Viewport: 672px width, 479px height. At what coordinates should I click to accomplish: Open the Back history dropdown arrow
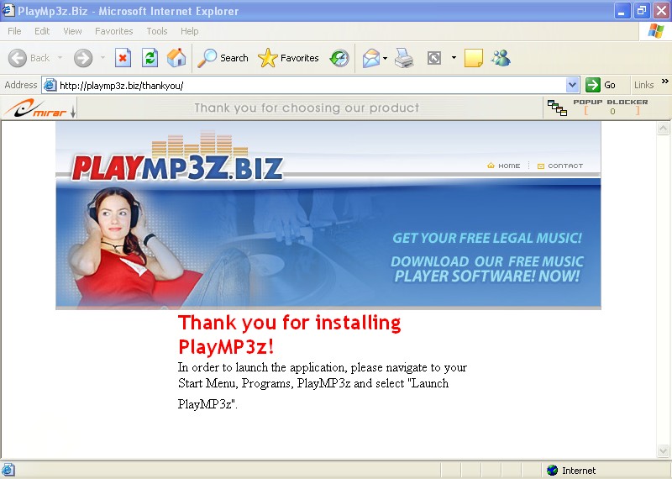tap(60, 57)
